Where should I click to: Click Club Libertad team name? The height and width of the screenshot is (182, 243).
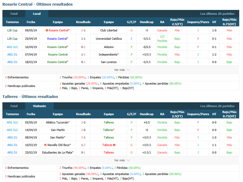tap(109, 30)
